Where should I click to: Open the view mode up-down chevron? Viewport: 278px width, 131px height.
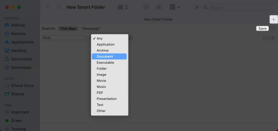pos(126,7)
